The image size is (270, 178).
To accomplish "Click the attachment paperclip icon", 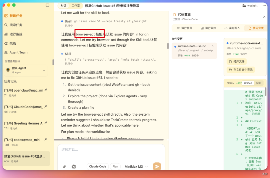I will click(64, 166).
